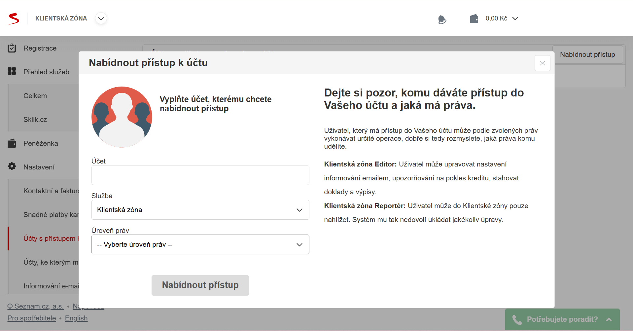Click the Nastavení gear icon
The height and width of the screenshot is (331, 633).
(x=12, y=166)
